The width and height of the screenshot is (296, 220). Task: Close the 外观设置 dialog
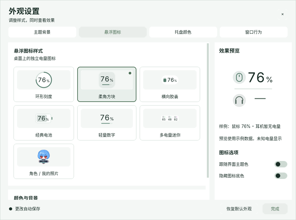(x=282, y=14)
